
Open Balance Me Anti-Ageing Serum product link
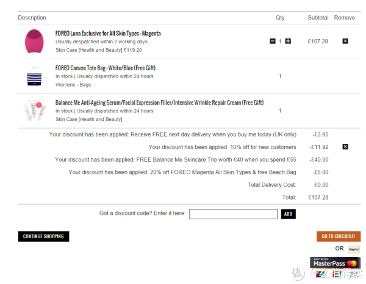point(159,103)
